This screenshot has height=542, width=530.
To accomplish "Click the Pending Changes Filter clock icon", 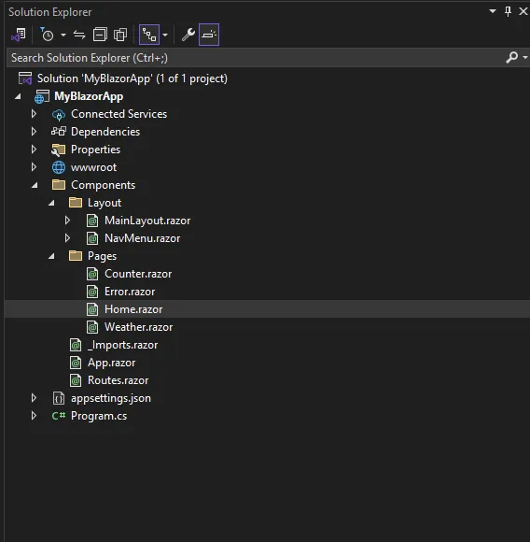I will pyautogui.click(x=47, y=35).
